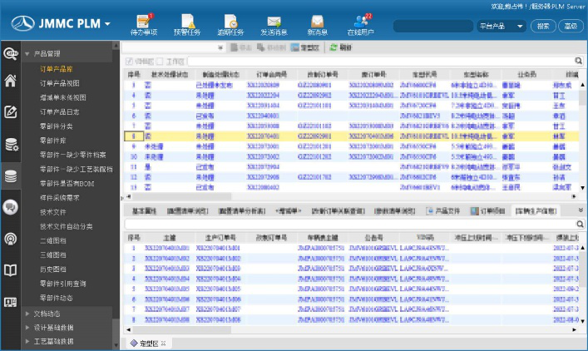Click the 高级 advanced button
588x351 pixels.
[x=570, y=26]
